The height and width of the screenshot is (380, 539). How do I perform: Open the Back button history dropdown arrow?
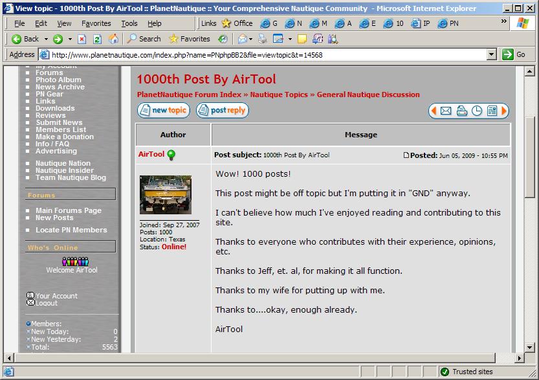45,39
